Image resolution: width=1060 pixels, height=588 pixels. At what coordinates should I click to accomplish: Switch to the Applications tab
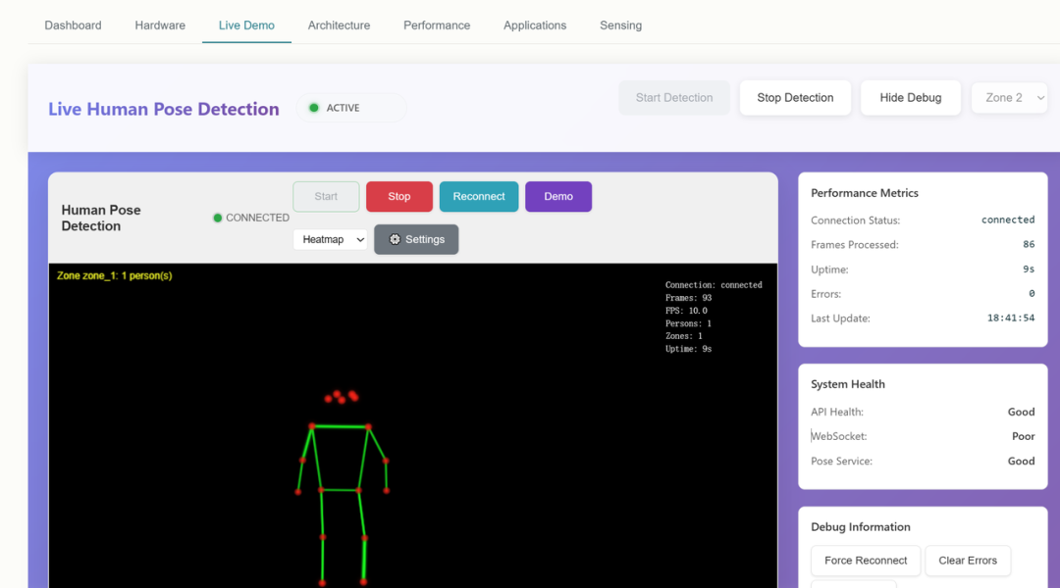click(535, 25)
